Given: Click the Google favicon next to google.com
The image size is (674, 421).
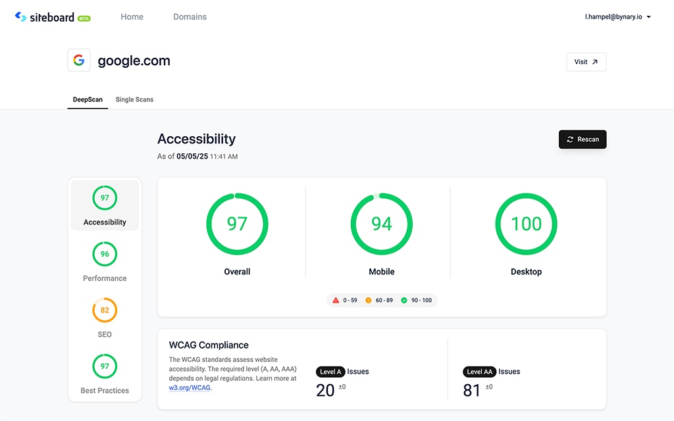Looking at the screenshot, I should (79, 60).
